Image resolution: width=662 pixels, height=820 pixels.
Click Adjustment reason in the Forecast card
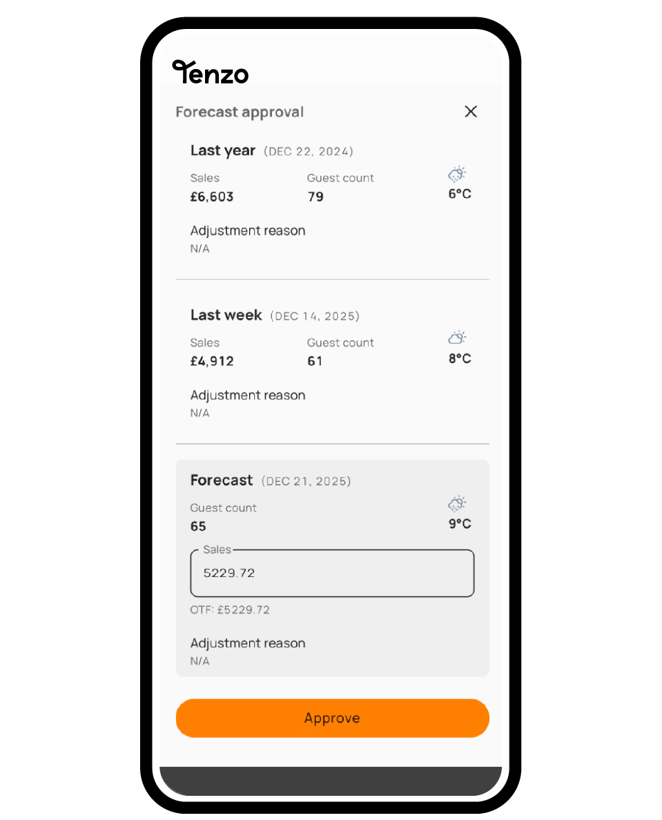click(x=248, y=643)
